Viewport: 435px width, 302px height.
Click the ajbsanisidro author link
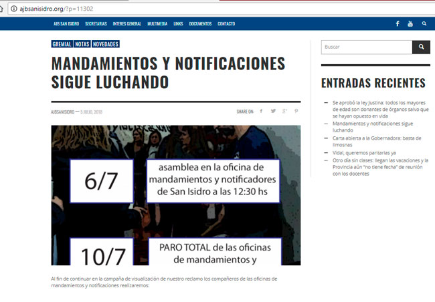point(63,112)
